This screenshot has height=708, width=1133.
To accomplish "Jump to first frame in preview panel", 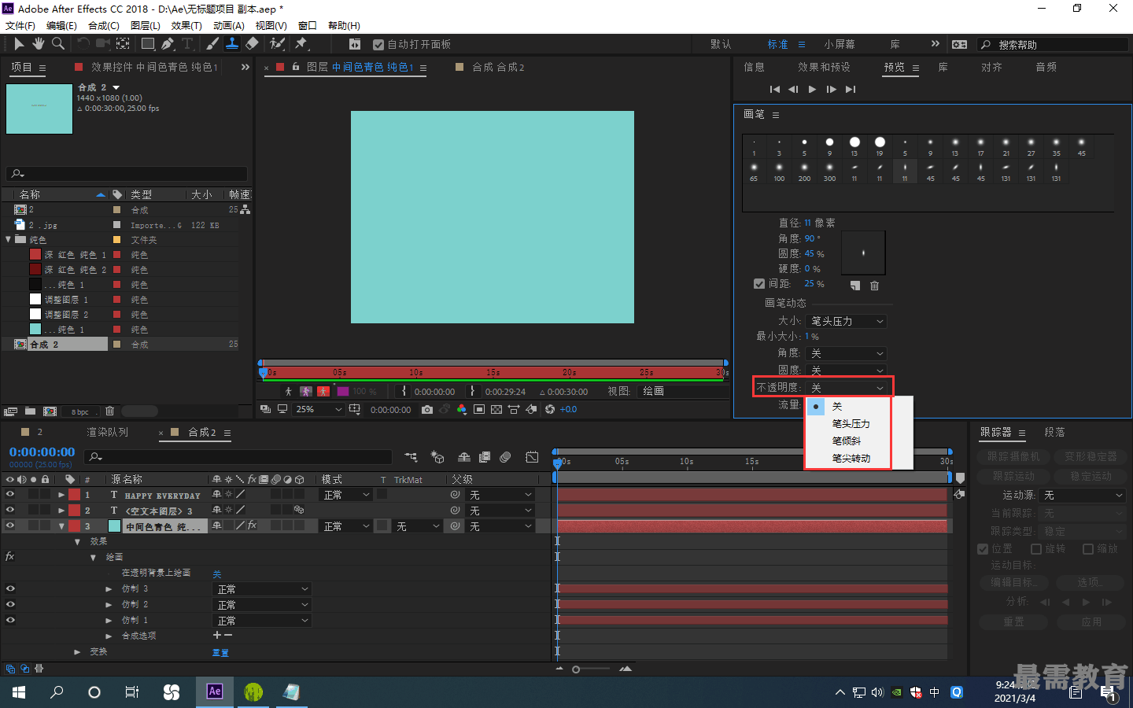I will point(775,89).
